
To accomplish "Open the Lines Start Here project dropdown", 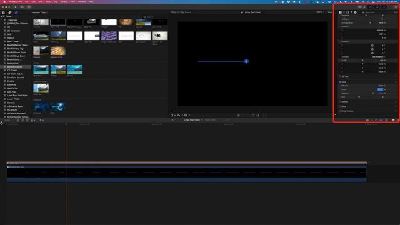I will [193, 120].
